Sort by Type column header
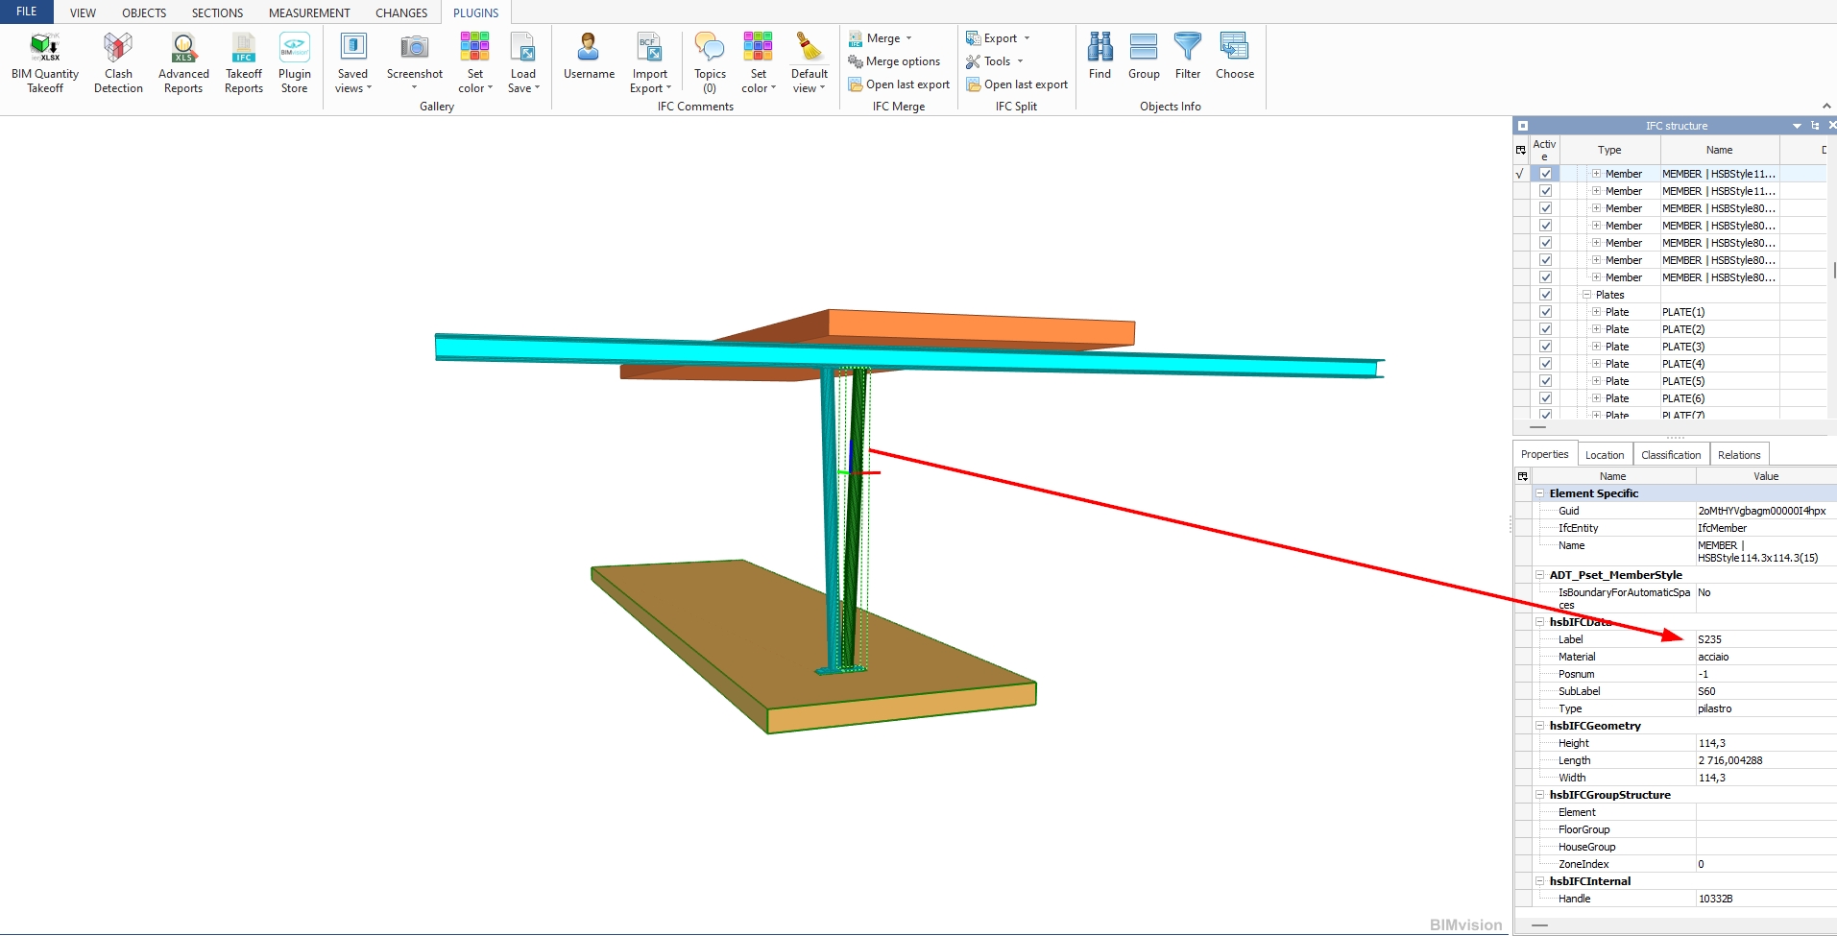 point(1609,150)
